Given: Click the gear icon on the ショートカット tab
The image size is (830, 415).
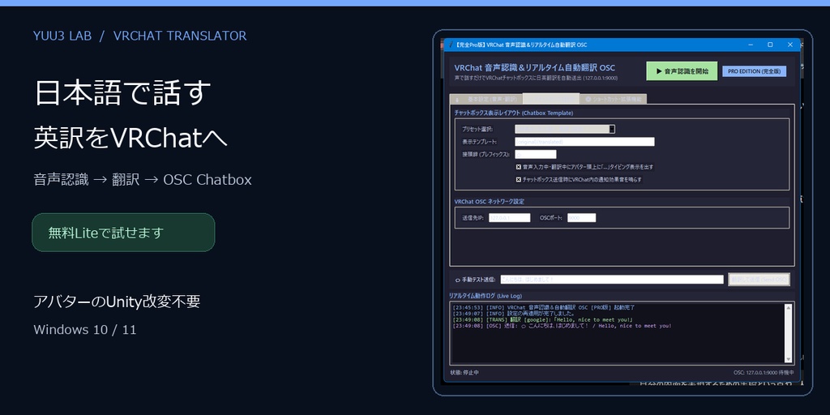Looking at the screenshot, I should click(x=588, y=100).
